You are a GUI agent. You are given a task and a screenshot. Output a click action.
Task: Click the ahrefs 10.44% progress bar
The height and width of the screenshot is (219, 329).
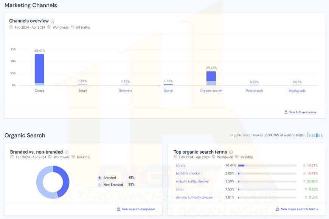click(267, 165)
